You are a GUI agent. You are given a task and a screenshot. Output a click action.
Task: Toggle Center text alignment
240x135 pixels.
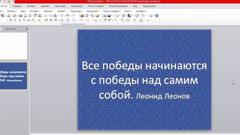[x=51, y=20]
